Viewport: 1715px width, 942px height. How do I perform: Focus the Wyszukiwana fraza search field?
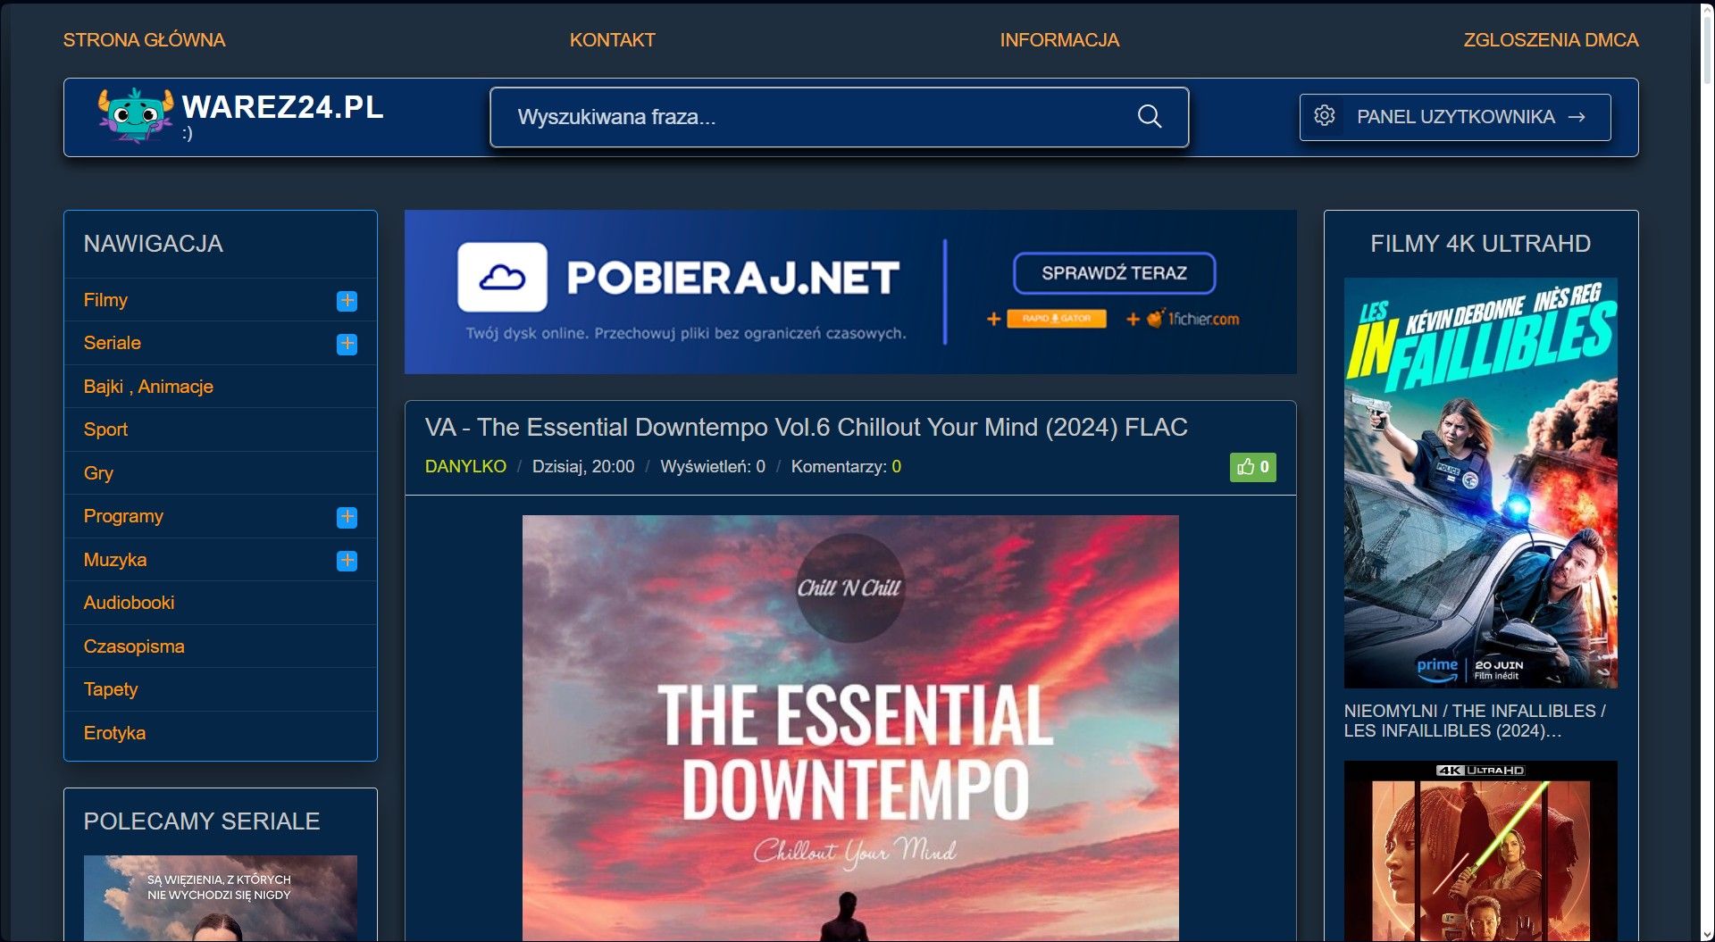pyautogui.click(x=839, y=117)
